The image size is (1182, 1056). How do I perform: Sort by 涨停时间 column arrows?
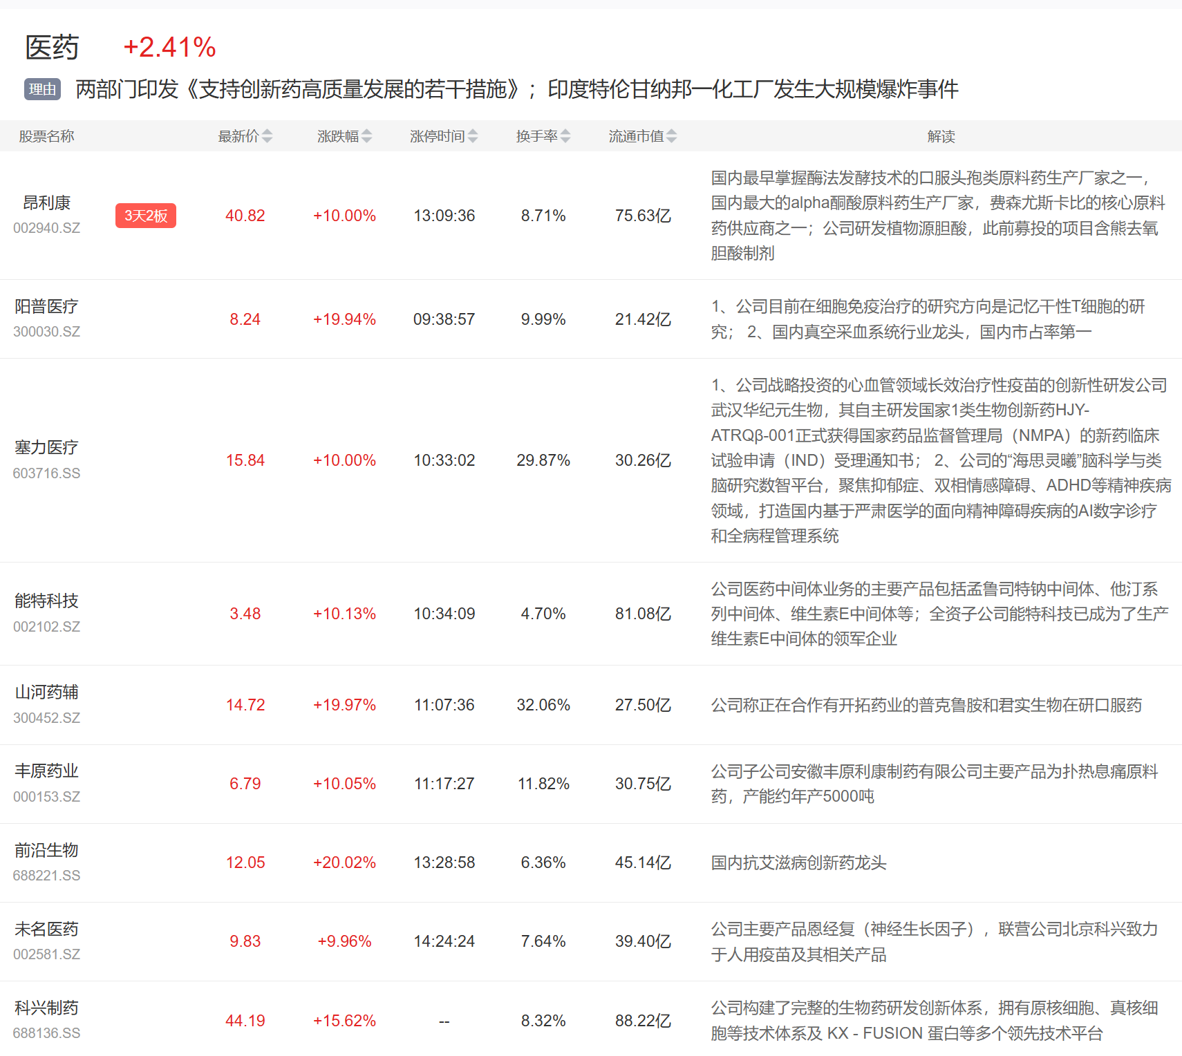[x=473, y=136]
